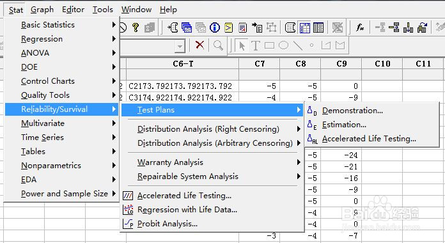Open the Editor menu
Image resolution: width=445 pixels, height=243 pixels.
(74, 10)
